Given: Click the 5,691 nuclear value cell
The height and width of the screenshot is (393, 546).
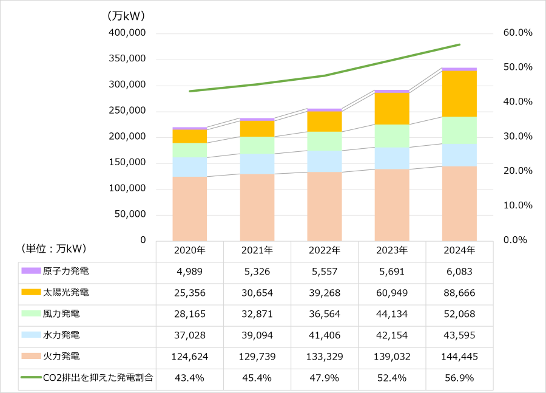Looking at the screenshot, I should 392,272.
